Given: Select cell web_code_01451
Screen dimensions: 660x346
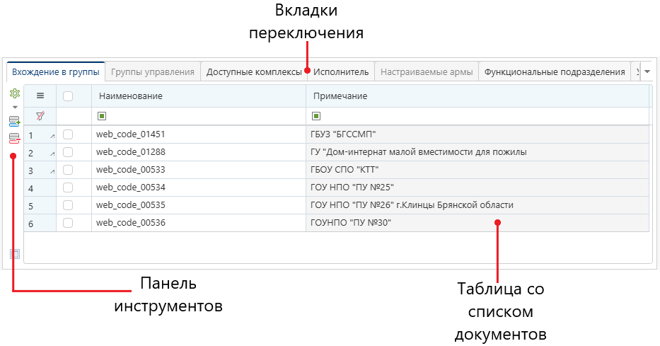Looking at the screenshot, I should (x=199, y=134).
